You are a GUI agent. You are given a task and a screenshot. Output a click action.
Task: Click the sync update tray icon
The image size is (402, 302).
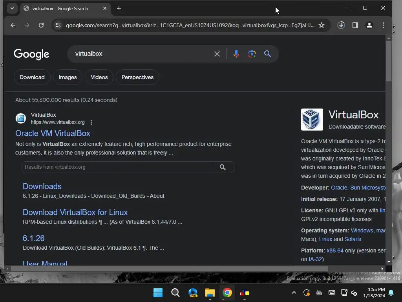[306, 293]
